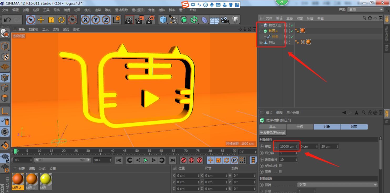Add a floor environment object
Viewport: 390px width, 193px height.
[x=215, y=20]
